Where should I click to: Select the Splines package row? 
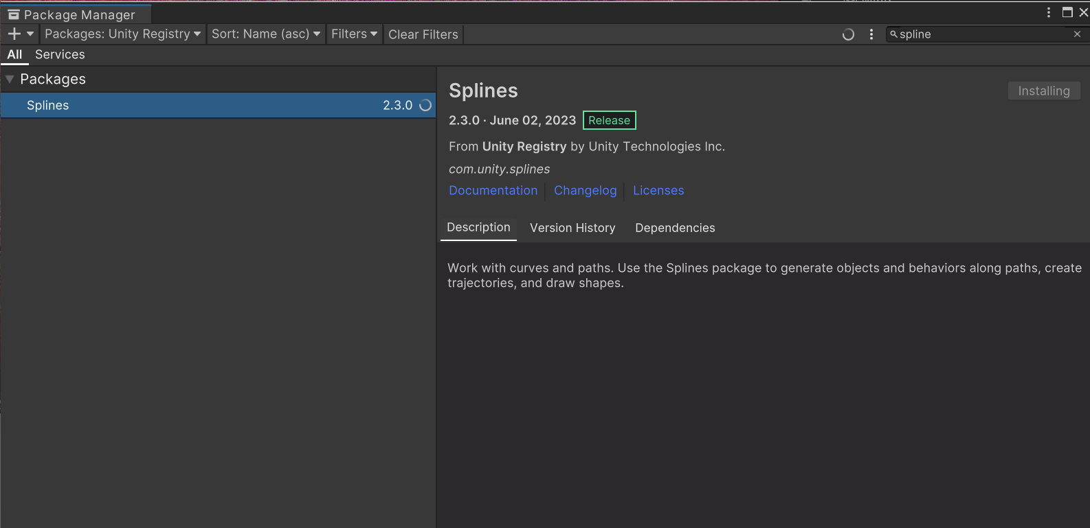coord(218,105)
